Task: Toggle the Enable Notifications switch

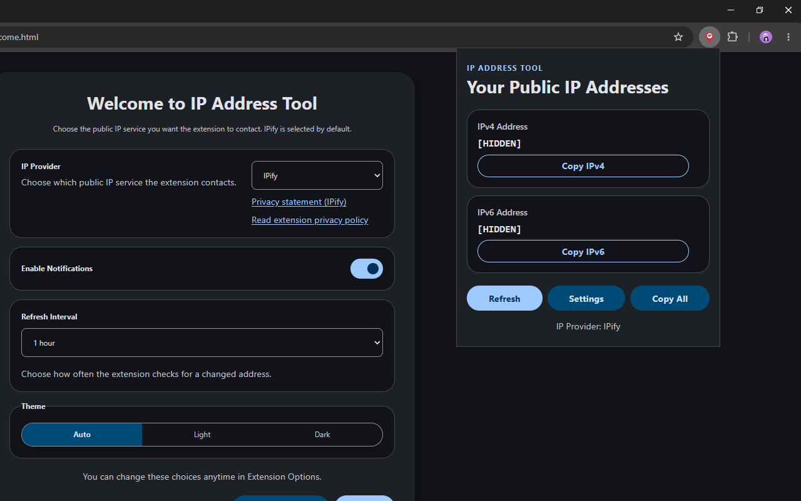Action: 367,269
